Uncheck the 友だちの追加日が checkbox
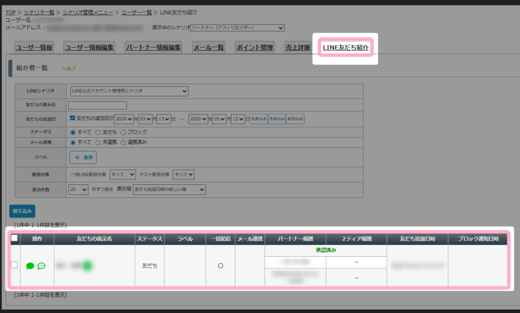Viewport: 520px width, 313px height. pos(72,118)
